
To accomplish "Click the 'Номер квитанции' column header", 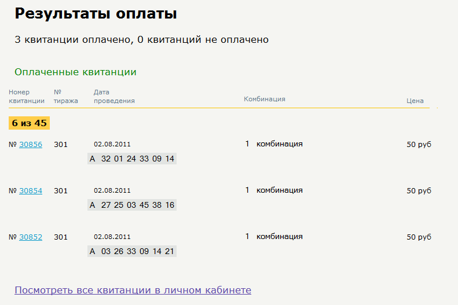I will pyautogui.click(x=26, y=97).
